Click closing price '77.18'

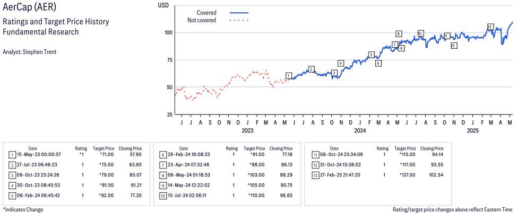pyautogui.click(x=286, y=154)
